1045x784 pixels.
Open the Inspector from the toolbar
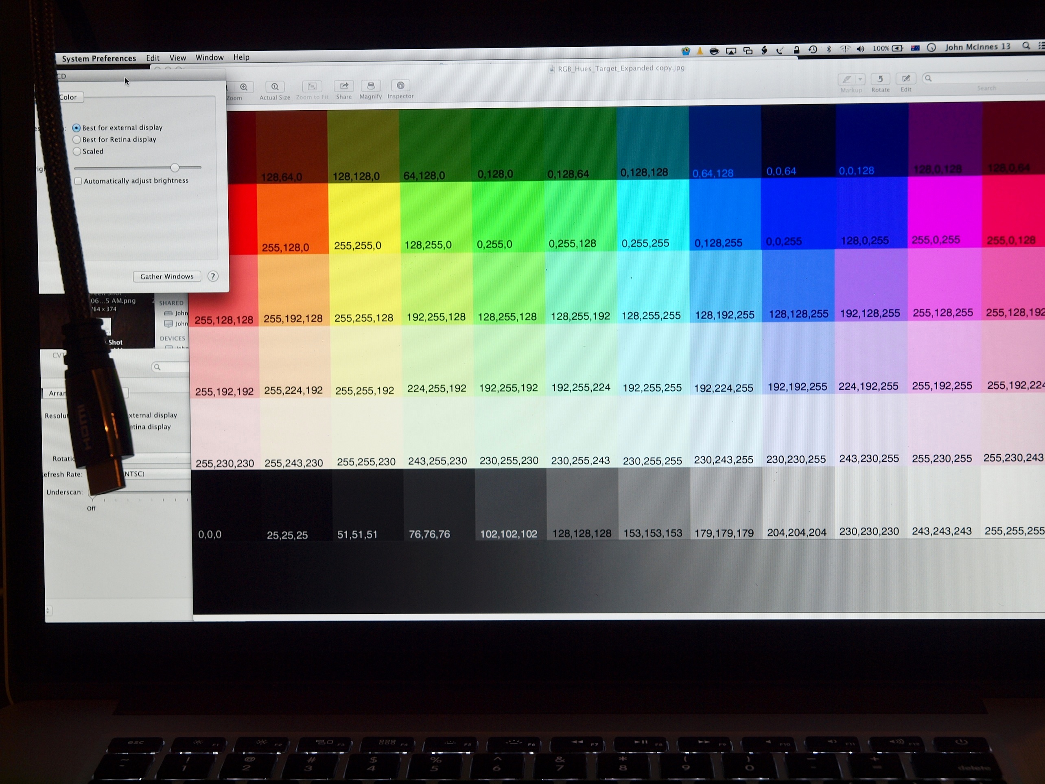tap(400, 85)
